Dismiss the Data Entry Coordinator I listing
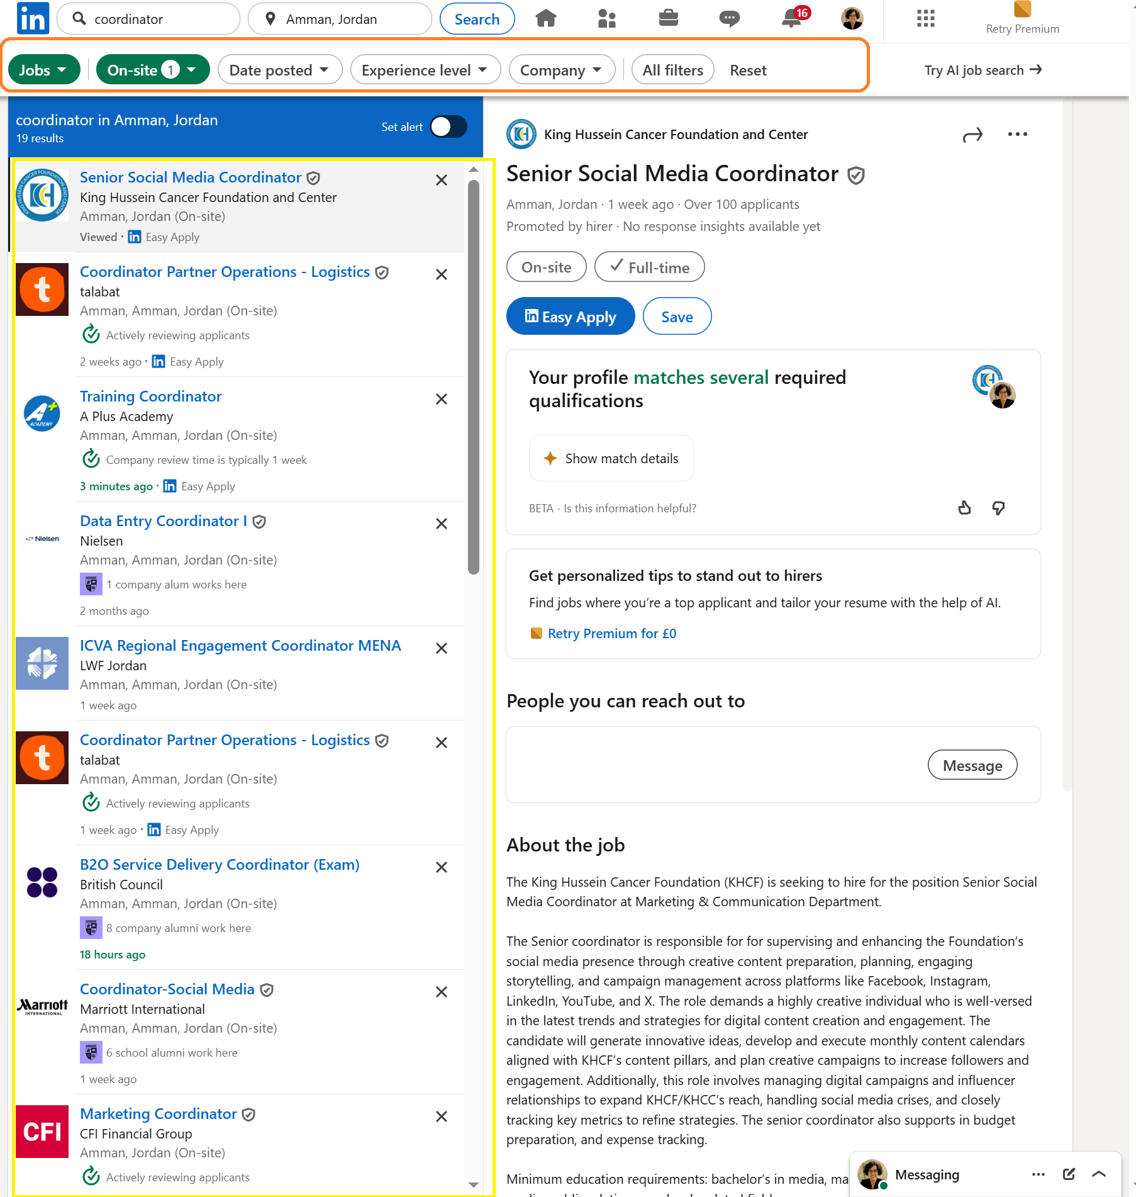Screen dimensions: 1136x1197 pos(442,524)
